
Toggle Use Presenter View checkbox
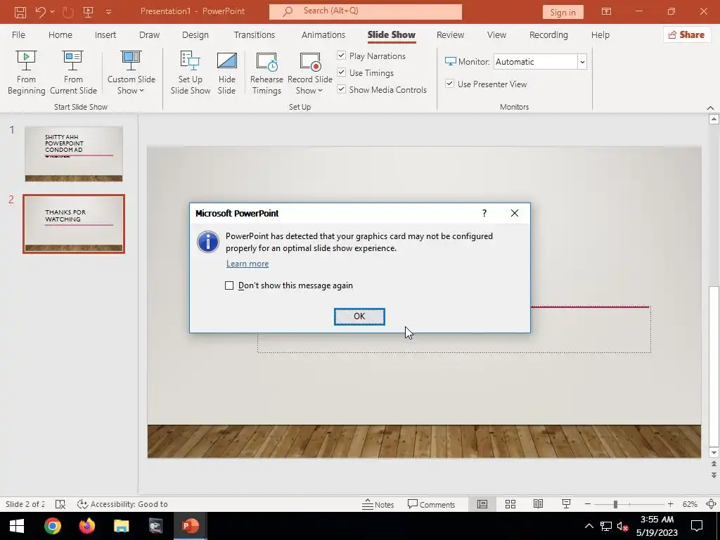(449, 84)
